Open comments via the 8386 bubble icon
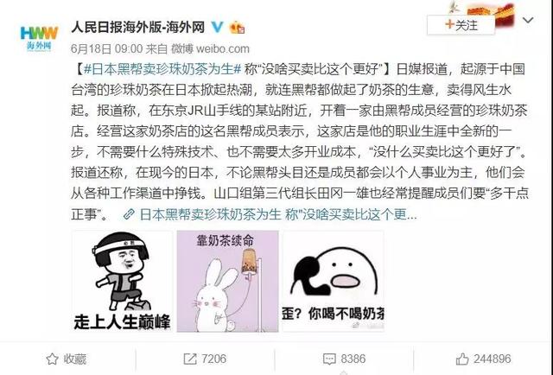Image resolution: width=553 pixels, height=375 pixels. click(x=329, y=359)
